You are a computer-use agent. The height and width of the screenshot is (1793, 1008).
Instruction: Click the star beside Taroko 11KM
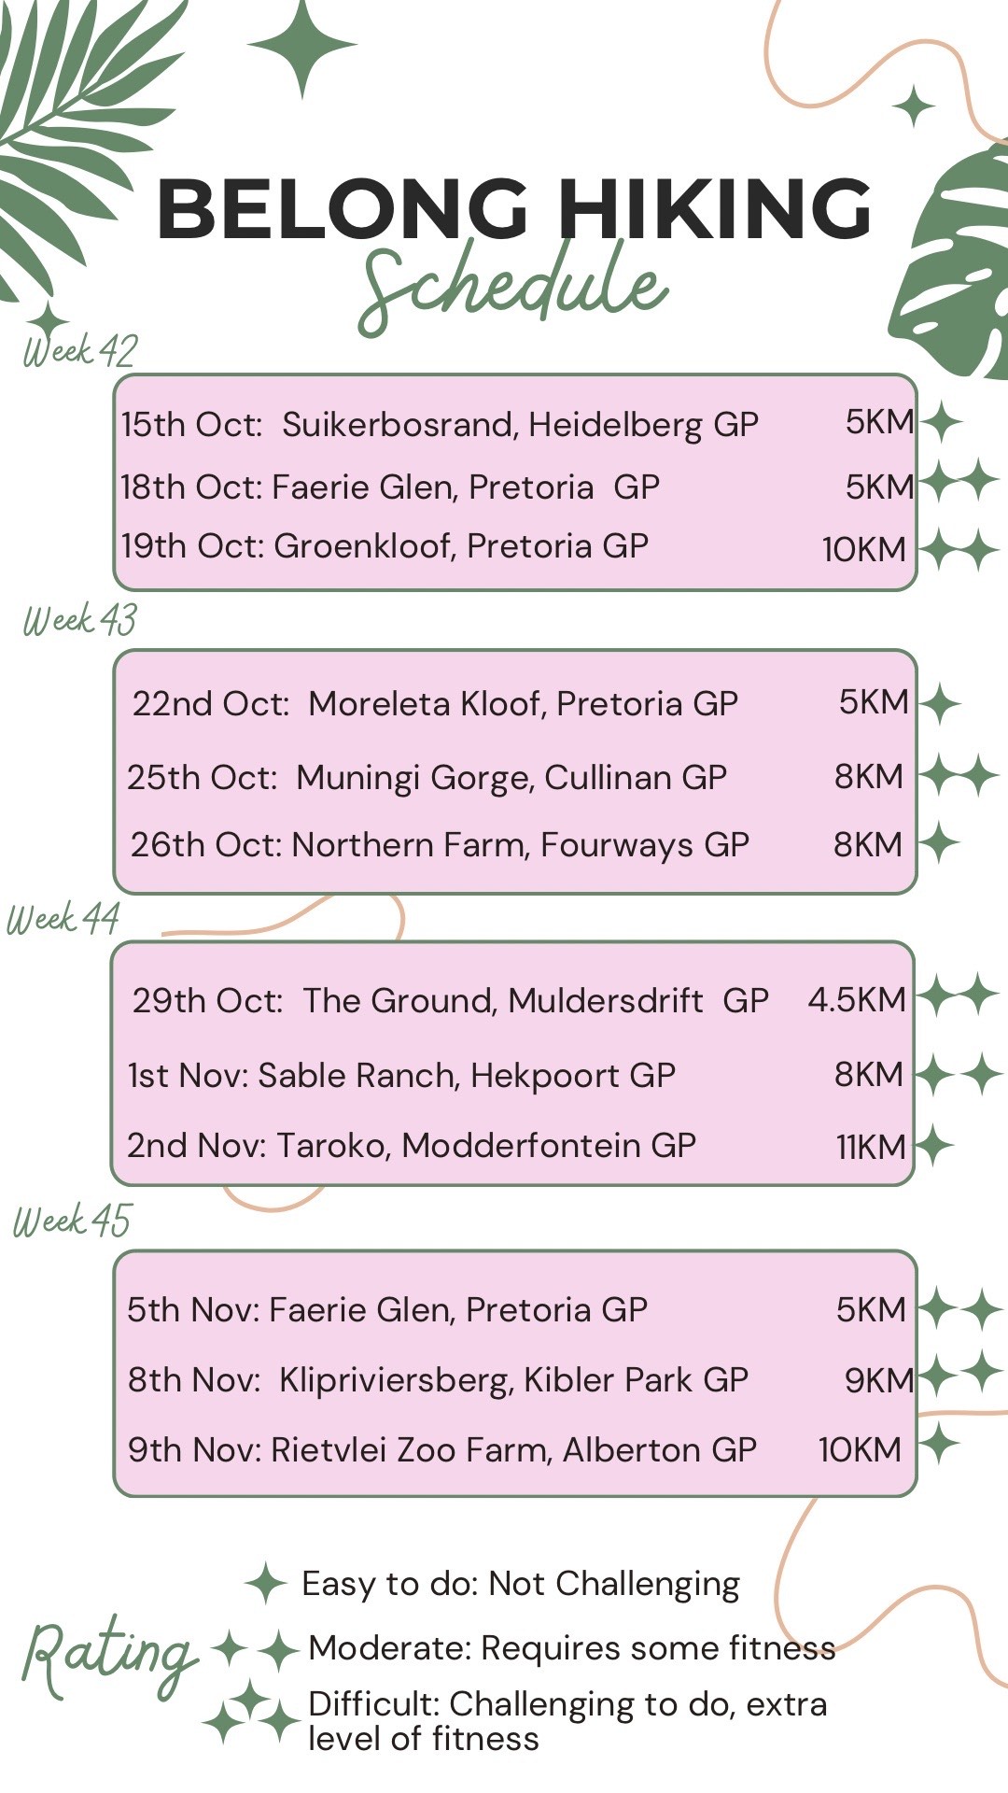point(934,1145)
